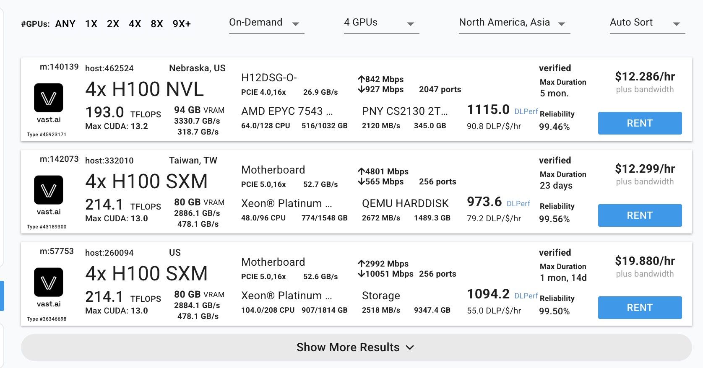Viewport: 703px width, 368px height.
Task: Click Max Duration 5 mon. value
Action: pyautogui.click(x=554, y=93)
